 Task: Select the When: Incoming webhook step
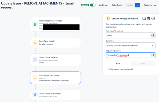tap(55, 24)
